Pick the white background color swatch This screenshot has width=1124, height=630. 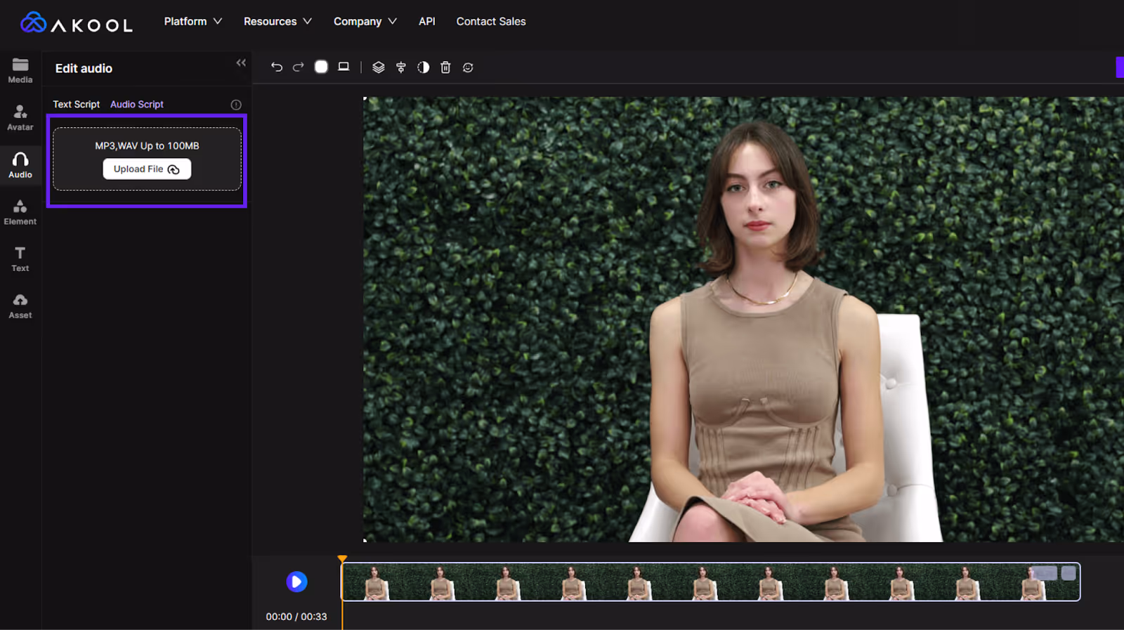click(x=321, y=67)
